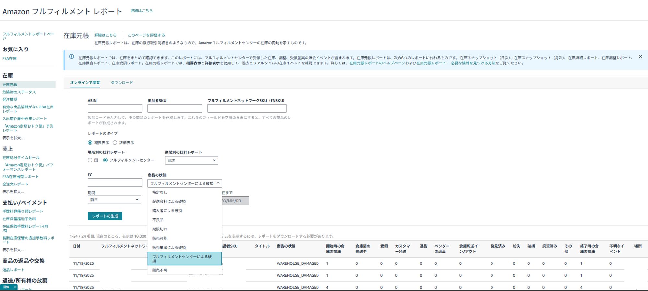
Task: Choose 販売可能 from the condition list
Action: (x=160, y=239)
